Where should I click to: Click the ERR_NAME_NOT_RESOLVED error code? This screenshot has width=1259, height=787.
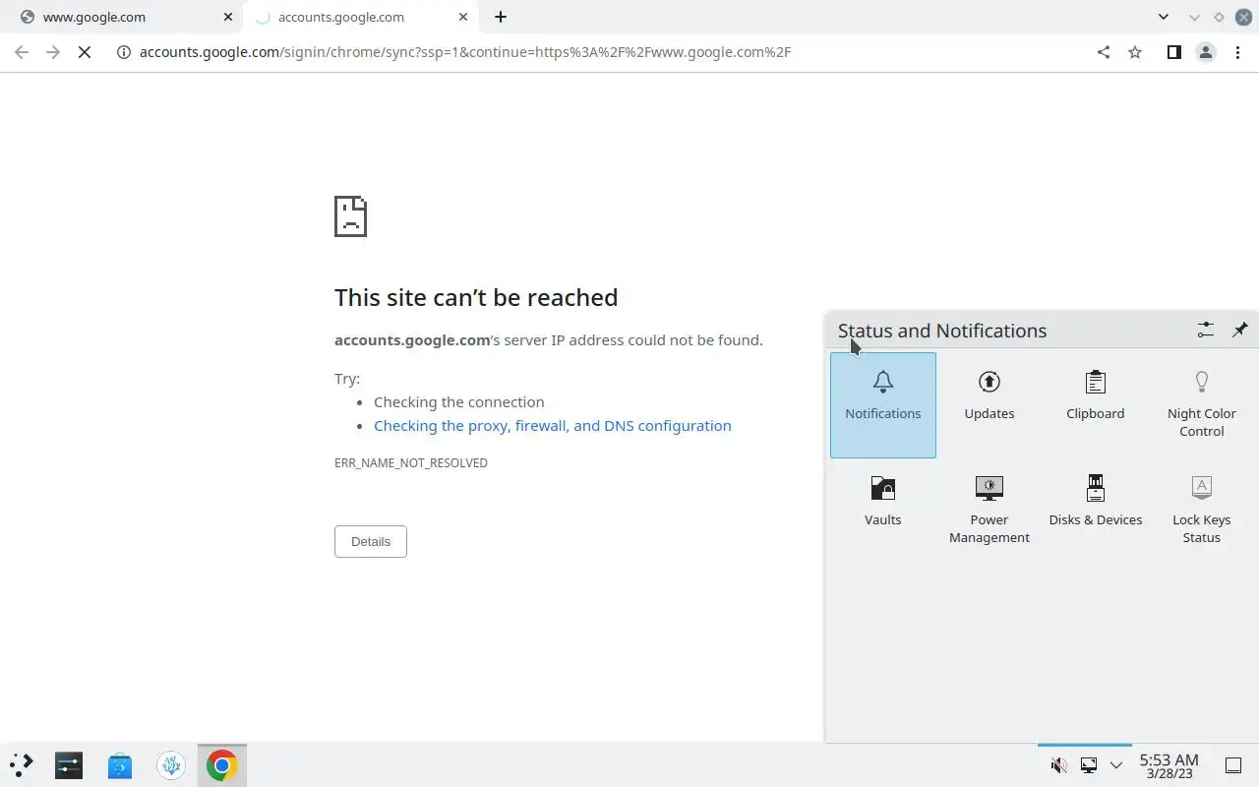point(411,462)
